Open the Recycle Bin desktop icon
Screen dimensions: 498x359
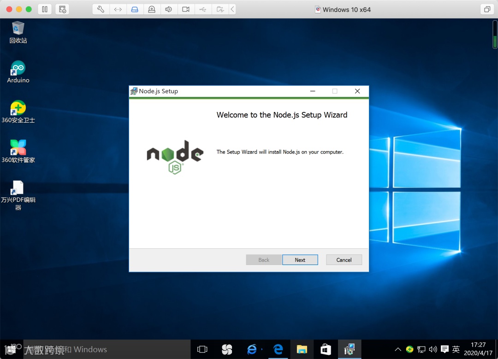[18, 32]
